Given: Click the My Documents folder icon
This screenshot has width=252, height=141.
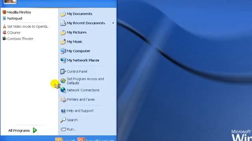Looking at the screenshot, I should pos(63,14).
